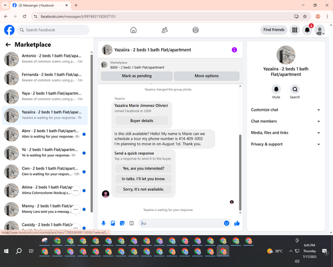The width and height of the screenshot is (333, 267).
Task: Open Abnr conversation in list
Action: click(x=45, y=134)
